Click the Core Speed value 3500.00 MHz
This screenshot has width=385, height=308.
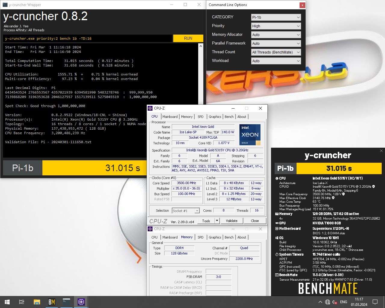[186, 183]
